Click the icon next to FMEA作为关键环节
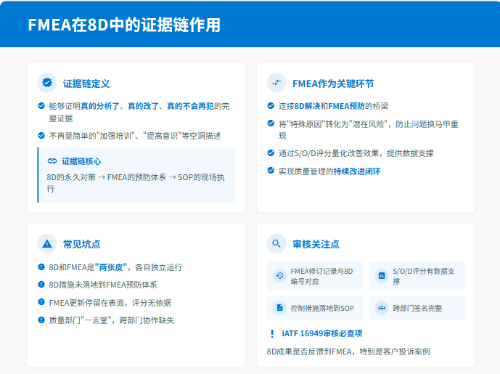500x374 pixels. (276, 83)
